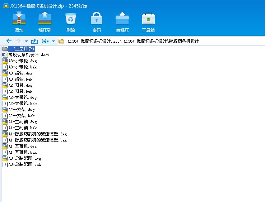
Task: Click the 2345好压 app icon in title bar
Action: (x=6, y=6)
